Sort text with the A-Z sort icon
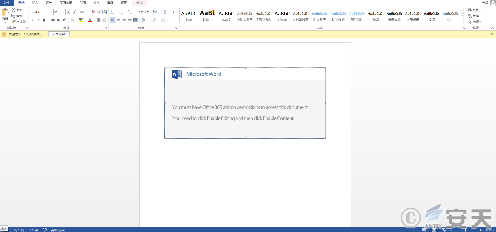This screenshot has height=232, width=496. click(x=166, y=12)
